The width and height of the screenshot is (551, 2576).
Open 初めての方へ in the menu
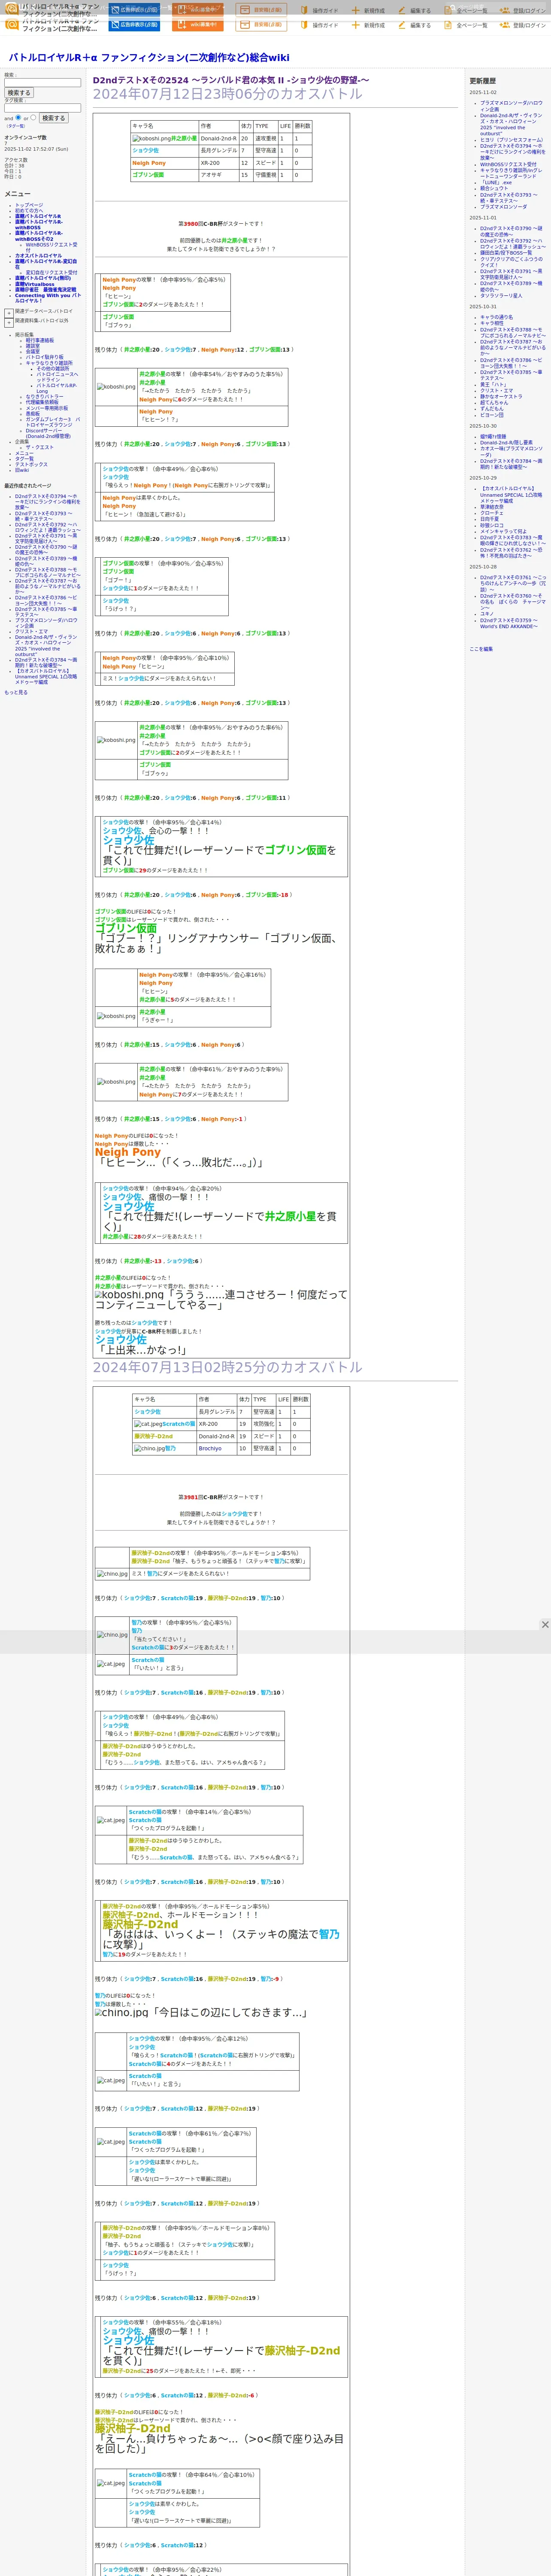[29, 210]
